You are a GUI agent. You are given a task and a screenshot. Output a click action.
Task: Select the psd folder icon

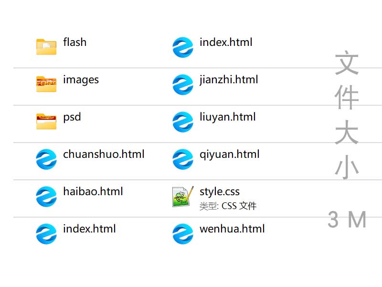(x=46, y=121)
